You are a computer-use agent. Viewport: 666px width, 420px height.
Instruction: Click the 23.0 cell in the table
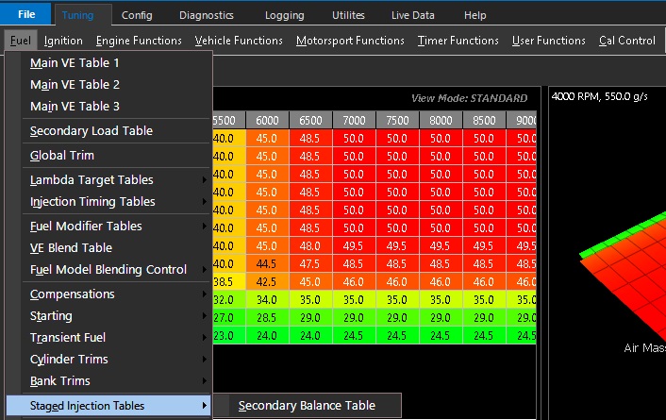click(x=229, y=336)
